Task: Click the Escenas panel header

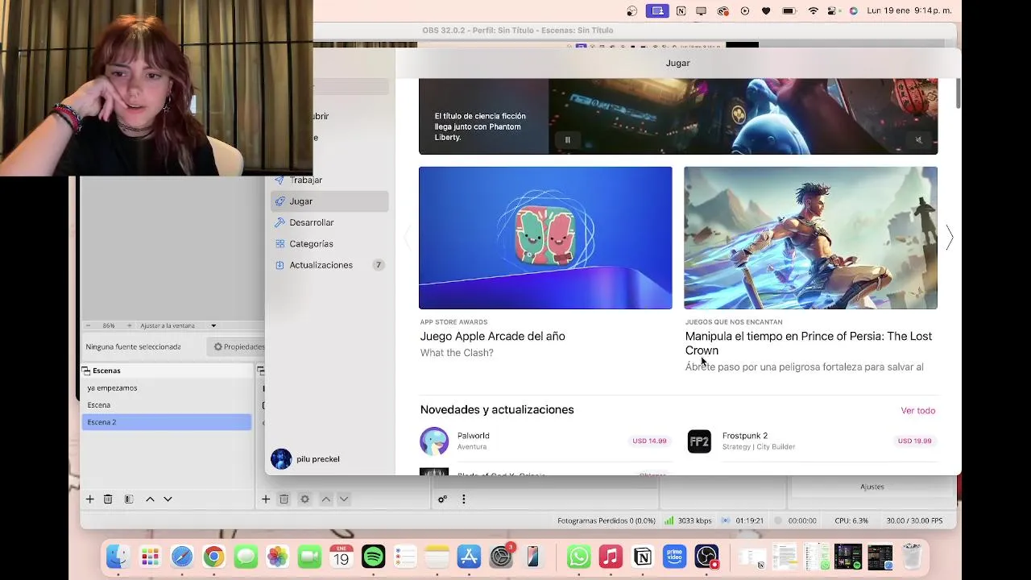Action: pos(167,371)
